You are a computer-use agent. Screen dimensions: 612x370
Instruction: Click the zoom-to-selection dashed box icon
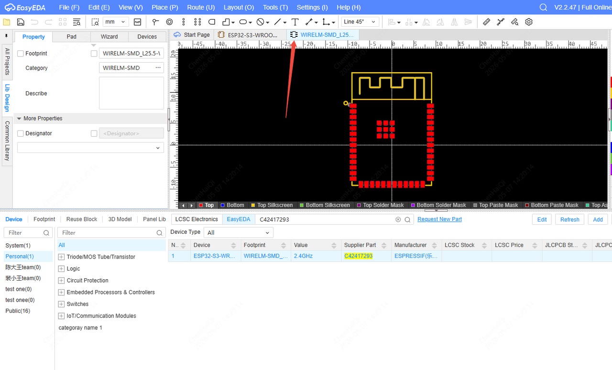pyautogui.click(x=95, y=22)
